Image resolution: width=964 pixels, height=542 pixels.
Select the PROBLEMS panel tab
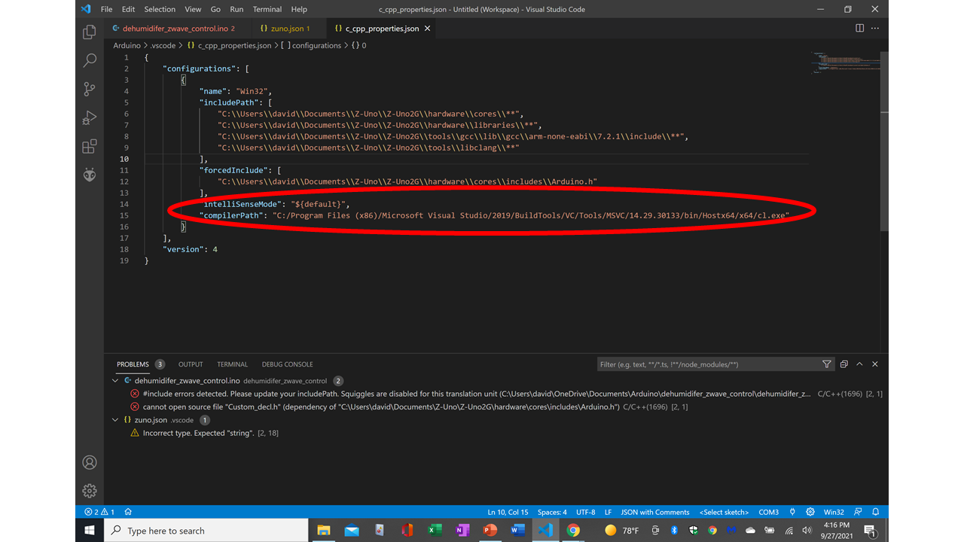133,364
